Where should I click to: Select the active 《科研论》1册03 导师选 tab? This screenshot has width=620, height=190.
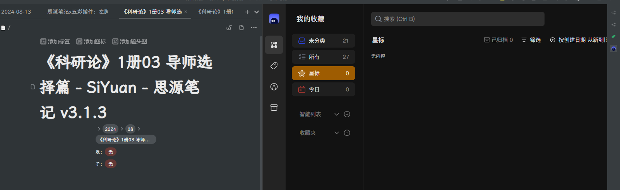pyautogui.click(x=152, y=12)
